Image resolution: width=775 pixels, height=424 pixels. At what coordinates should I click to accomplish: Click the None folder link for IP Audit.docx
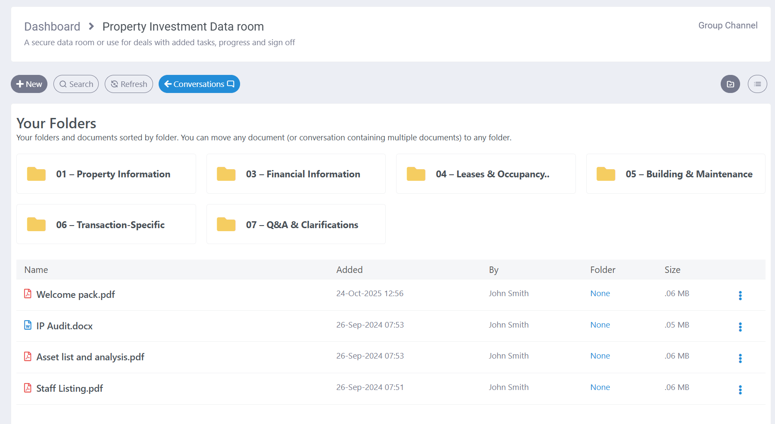point(600,325)
